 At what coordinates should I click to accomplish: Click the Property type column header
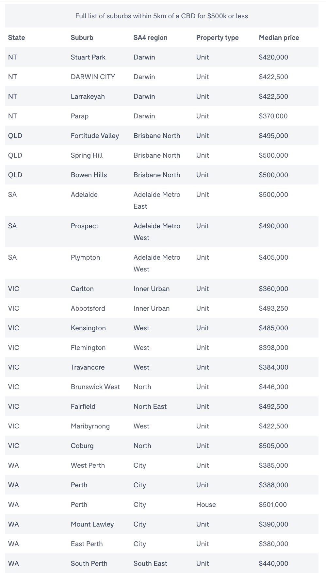pos(218,38)
